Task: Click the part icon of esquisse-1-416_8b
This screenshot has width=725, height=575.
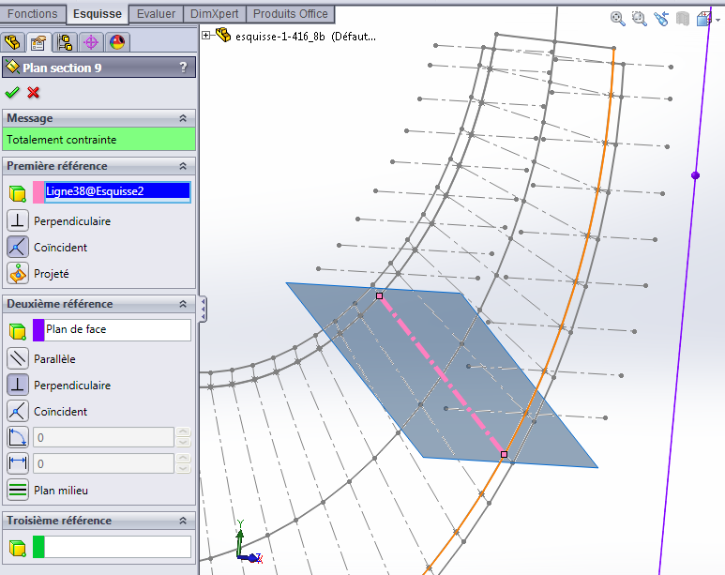Action: pos(223,35)
